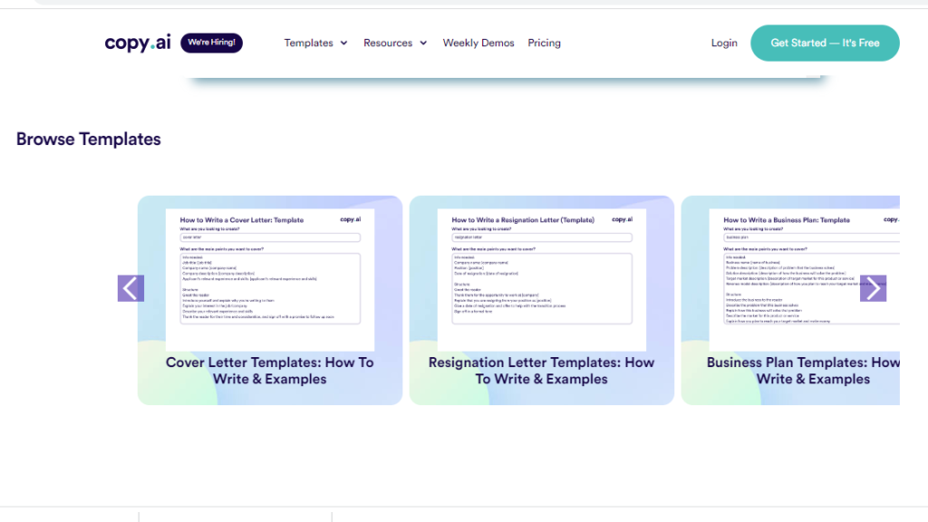Click the Login link
Viewport: 928px width, 522px height.
pyautogui.click(x=724, y=43)
